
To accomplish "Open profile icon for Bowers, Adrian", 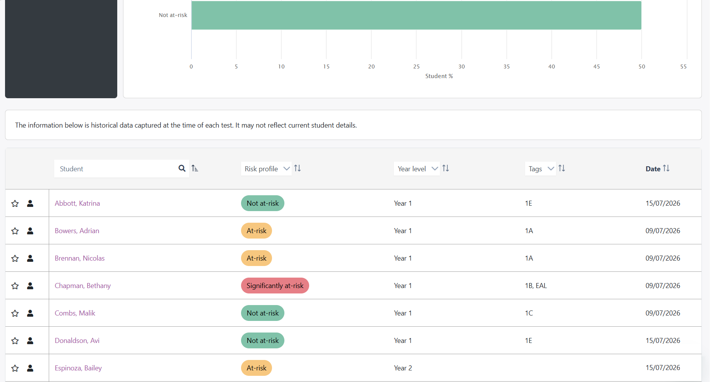I will click(x=30, y=231).
